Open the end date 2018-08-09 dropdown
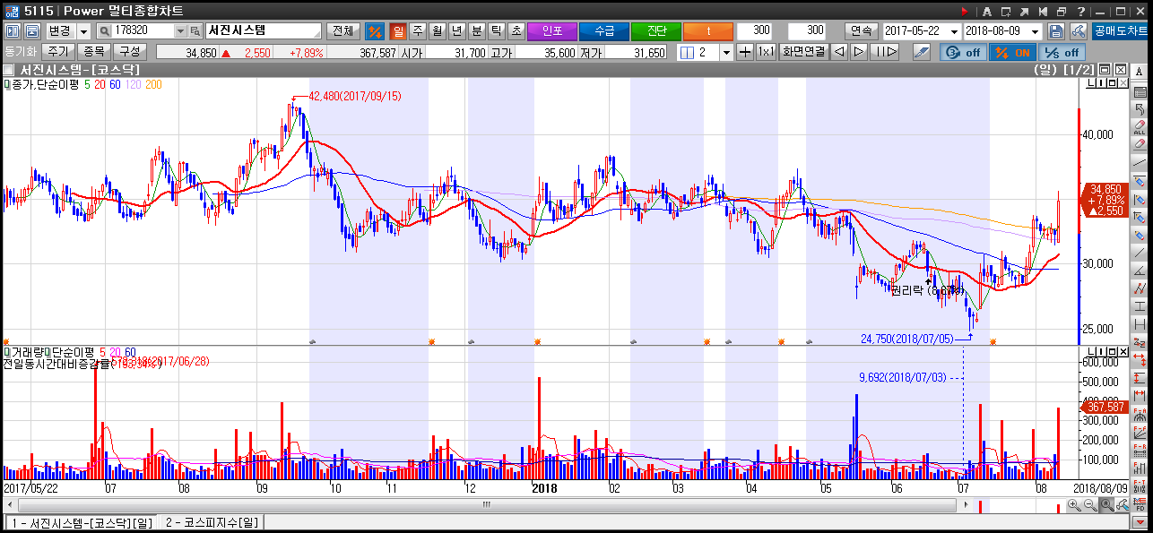 click(1036, 30)
